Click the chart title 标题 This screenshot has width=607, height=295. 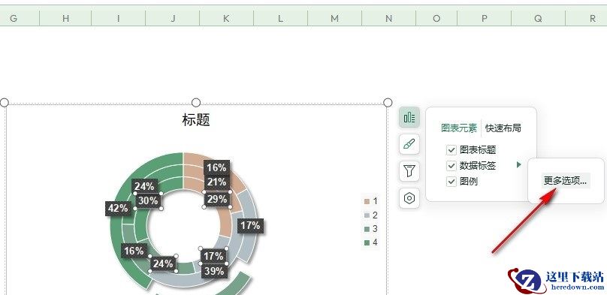[196, 120]
